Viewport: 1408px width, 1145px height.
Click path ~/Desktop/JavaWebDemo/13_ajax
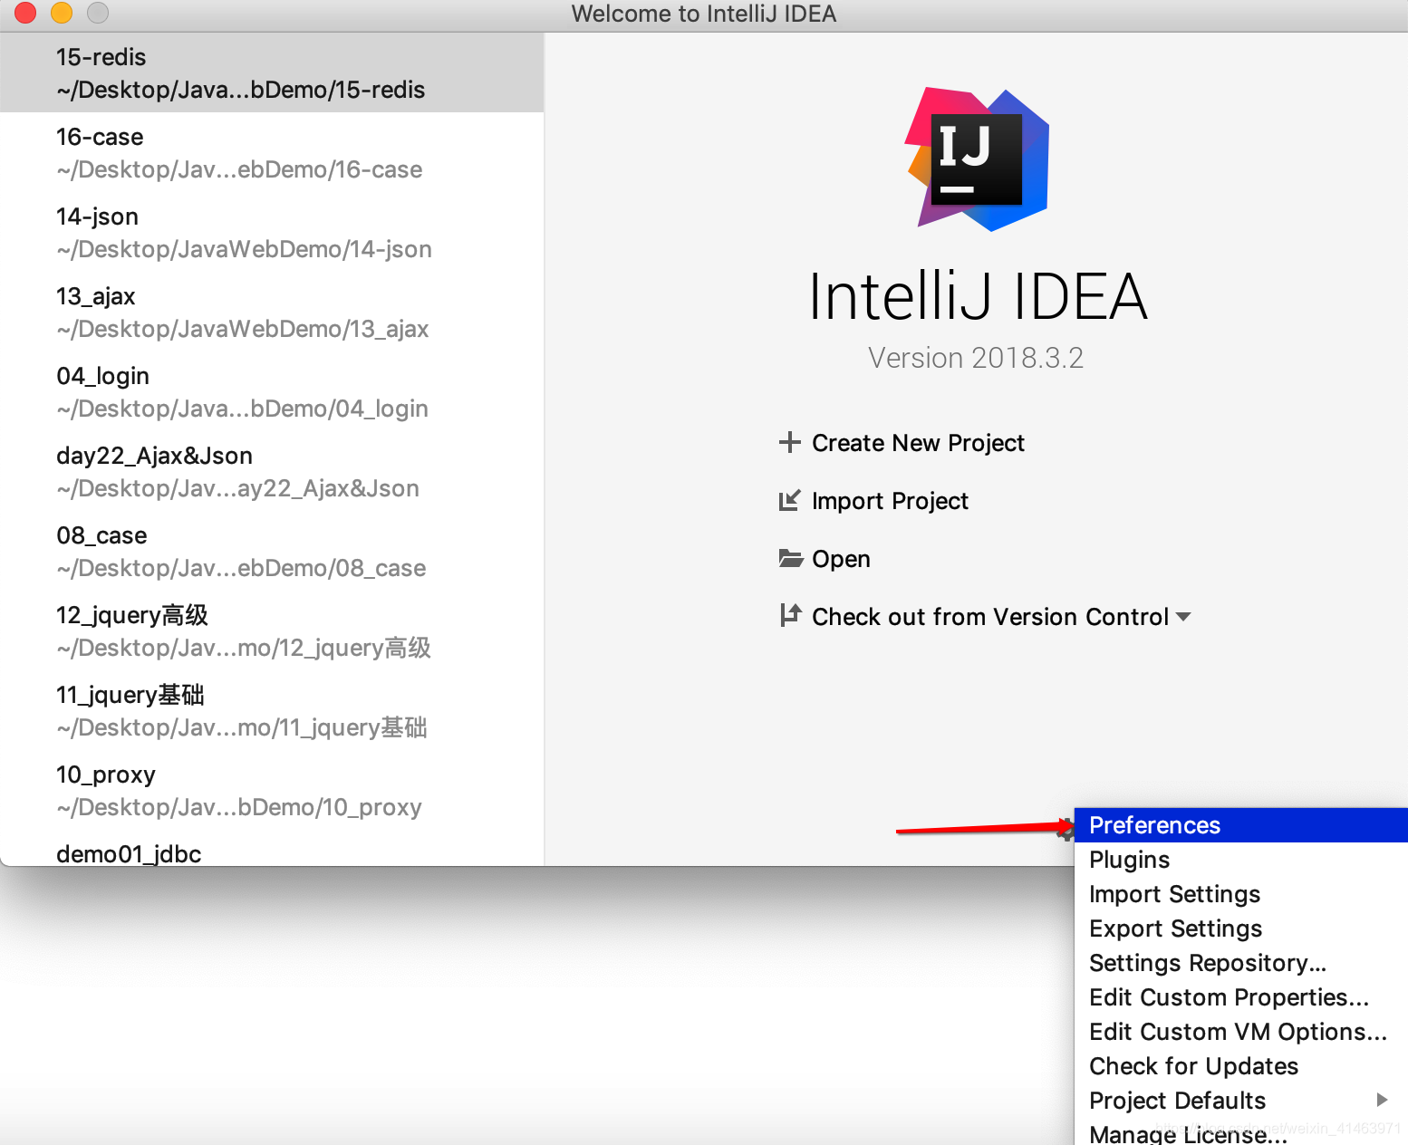click(x=242, y=329)
